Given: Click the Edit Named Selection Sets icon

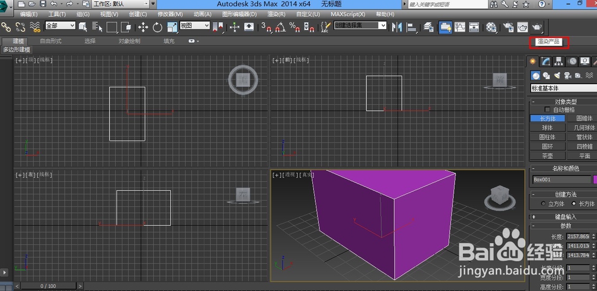Looking at the screenshot, I should click(325, 27).
